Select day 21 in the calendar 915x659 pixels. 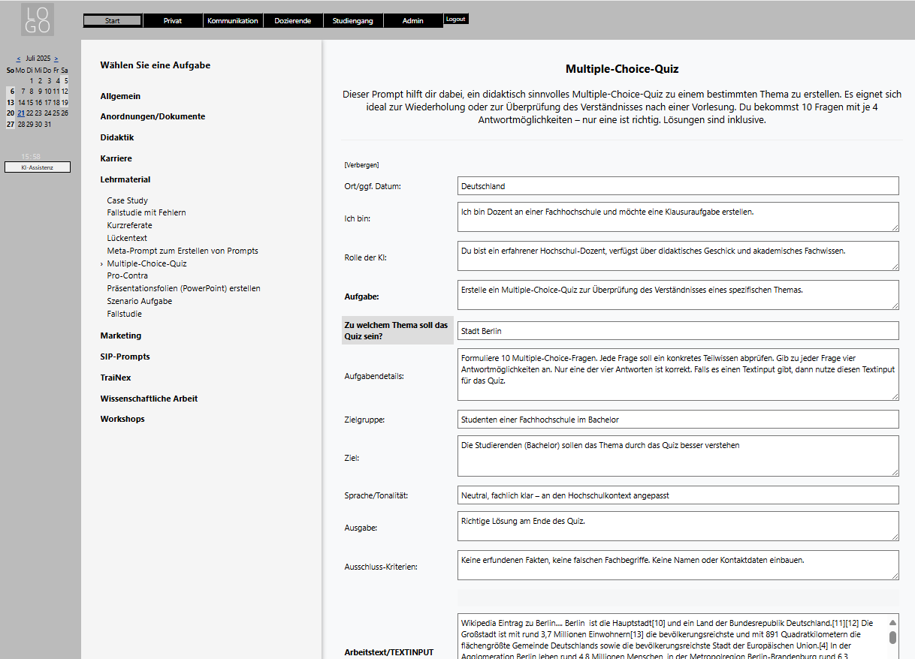(21, 113)
